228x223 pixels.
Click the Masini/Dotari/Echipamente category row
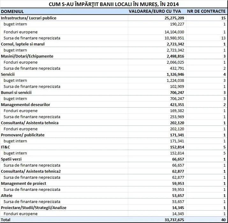(x=27, y=56)
